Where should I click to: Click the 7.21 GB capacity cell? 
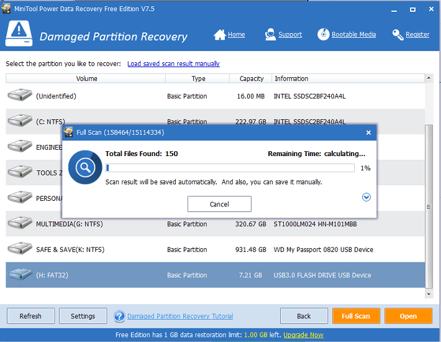click(x=250, y=275)
